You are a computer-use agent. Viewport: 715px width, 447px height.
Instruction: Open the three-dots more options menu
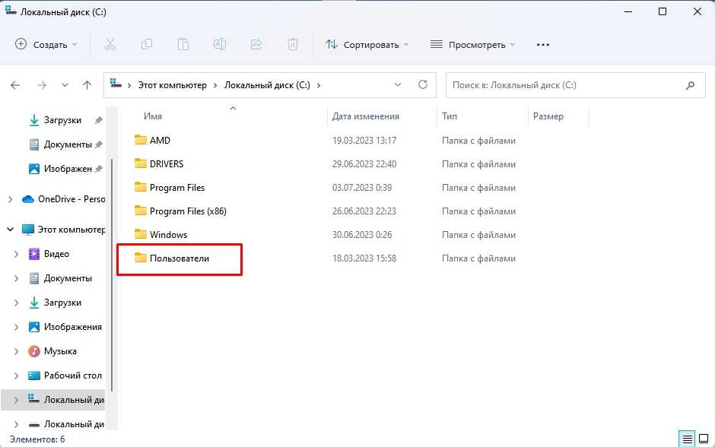(x=542, y=45)
